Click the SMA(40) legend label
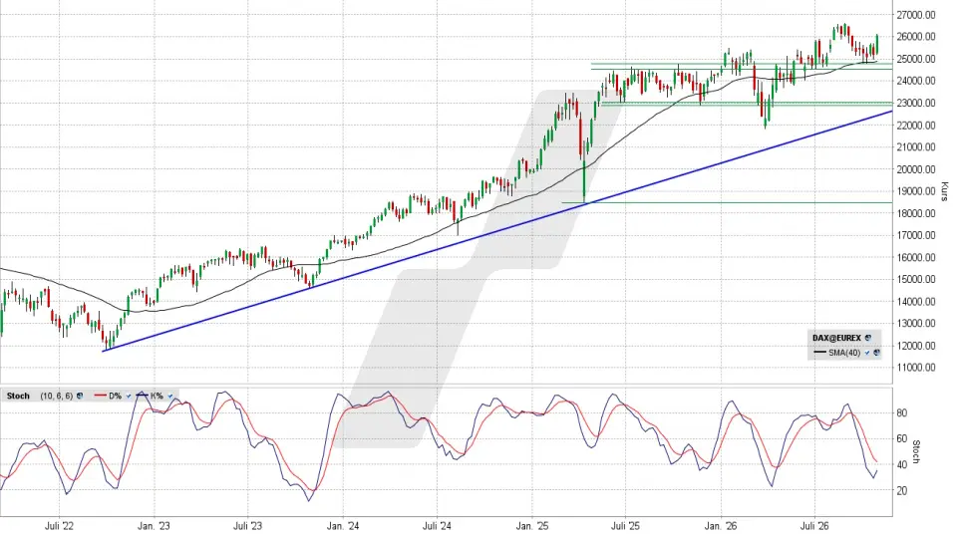This screenshot has width=957, height=538. 844,353
